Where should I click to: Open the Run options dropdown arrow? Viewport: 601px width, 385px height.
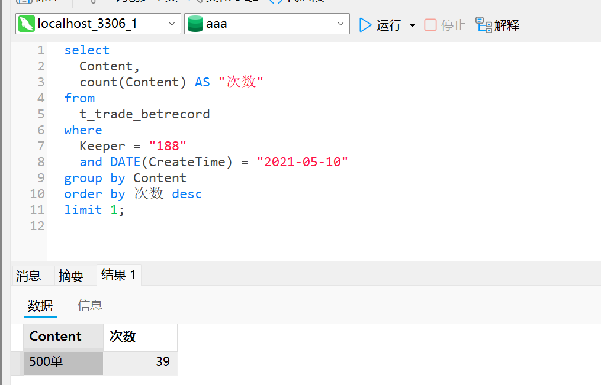pos(413,25)
